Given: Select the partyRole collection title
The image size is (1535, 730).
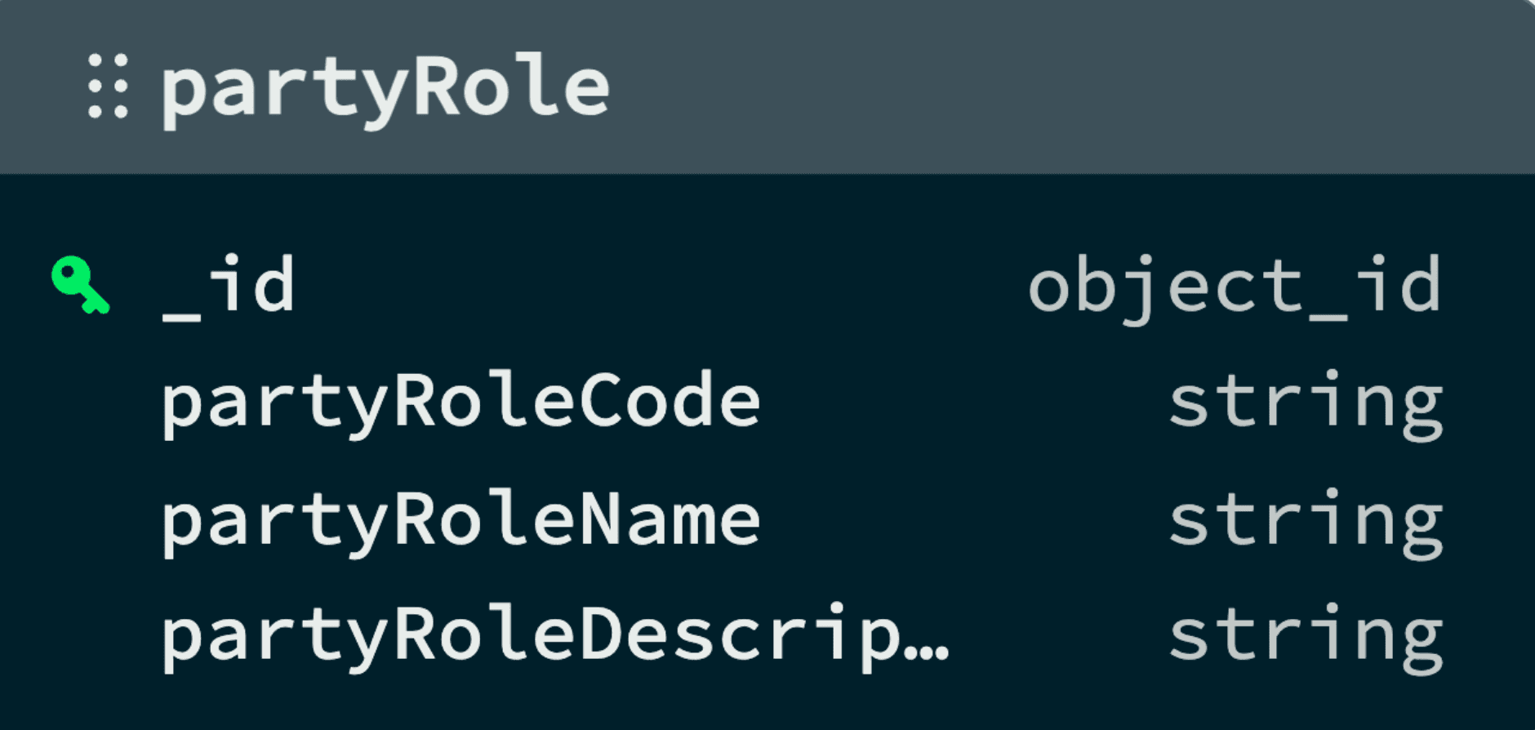Looking at the screenshot, I should (385, 88).
